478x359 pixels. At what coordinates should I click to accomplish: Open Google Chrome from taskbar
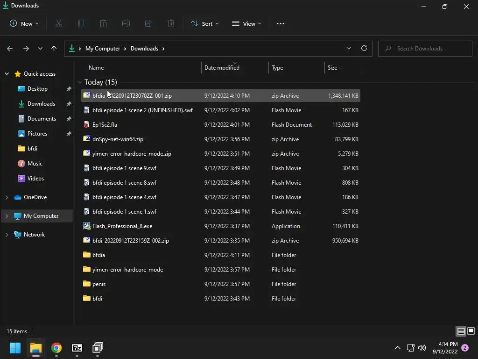(x=56, y=348)
